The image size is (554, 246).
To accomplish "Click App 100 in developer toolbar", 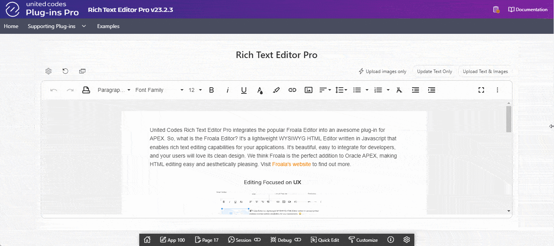I will point(172,240).
